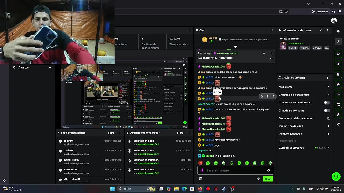Open options for the pinned chat message
Viewport: 344px width, 193px height.
271,53
